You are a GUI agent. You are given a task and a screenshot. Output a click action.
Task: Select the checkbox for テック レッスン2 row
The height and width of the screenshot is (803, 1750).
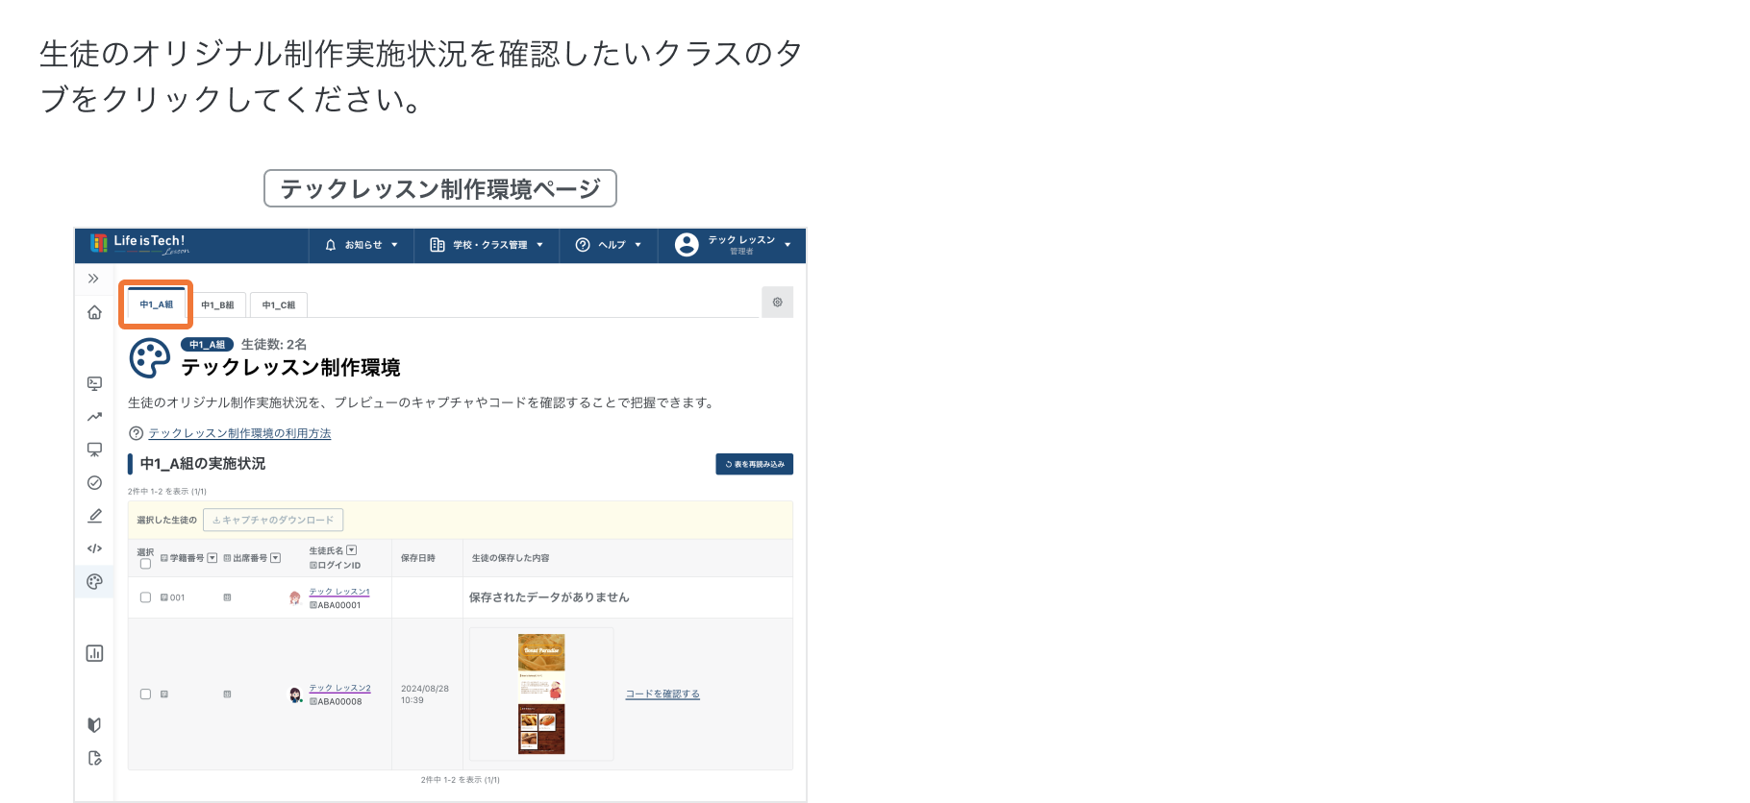coord(145,694)
